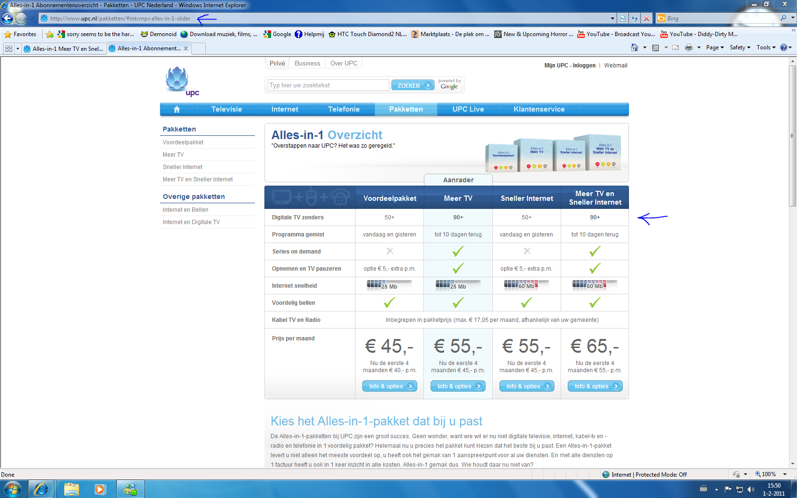This screenshot has width=797, height=498.
Task: Open the Quick Tabs grid icon
Action: pyautogui.click(x=9, y=48)
